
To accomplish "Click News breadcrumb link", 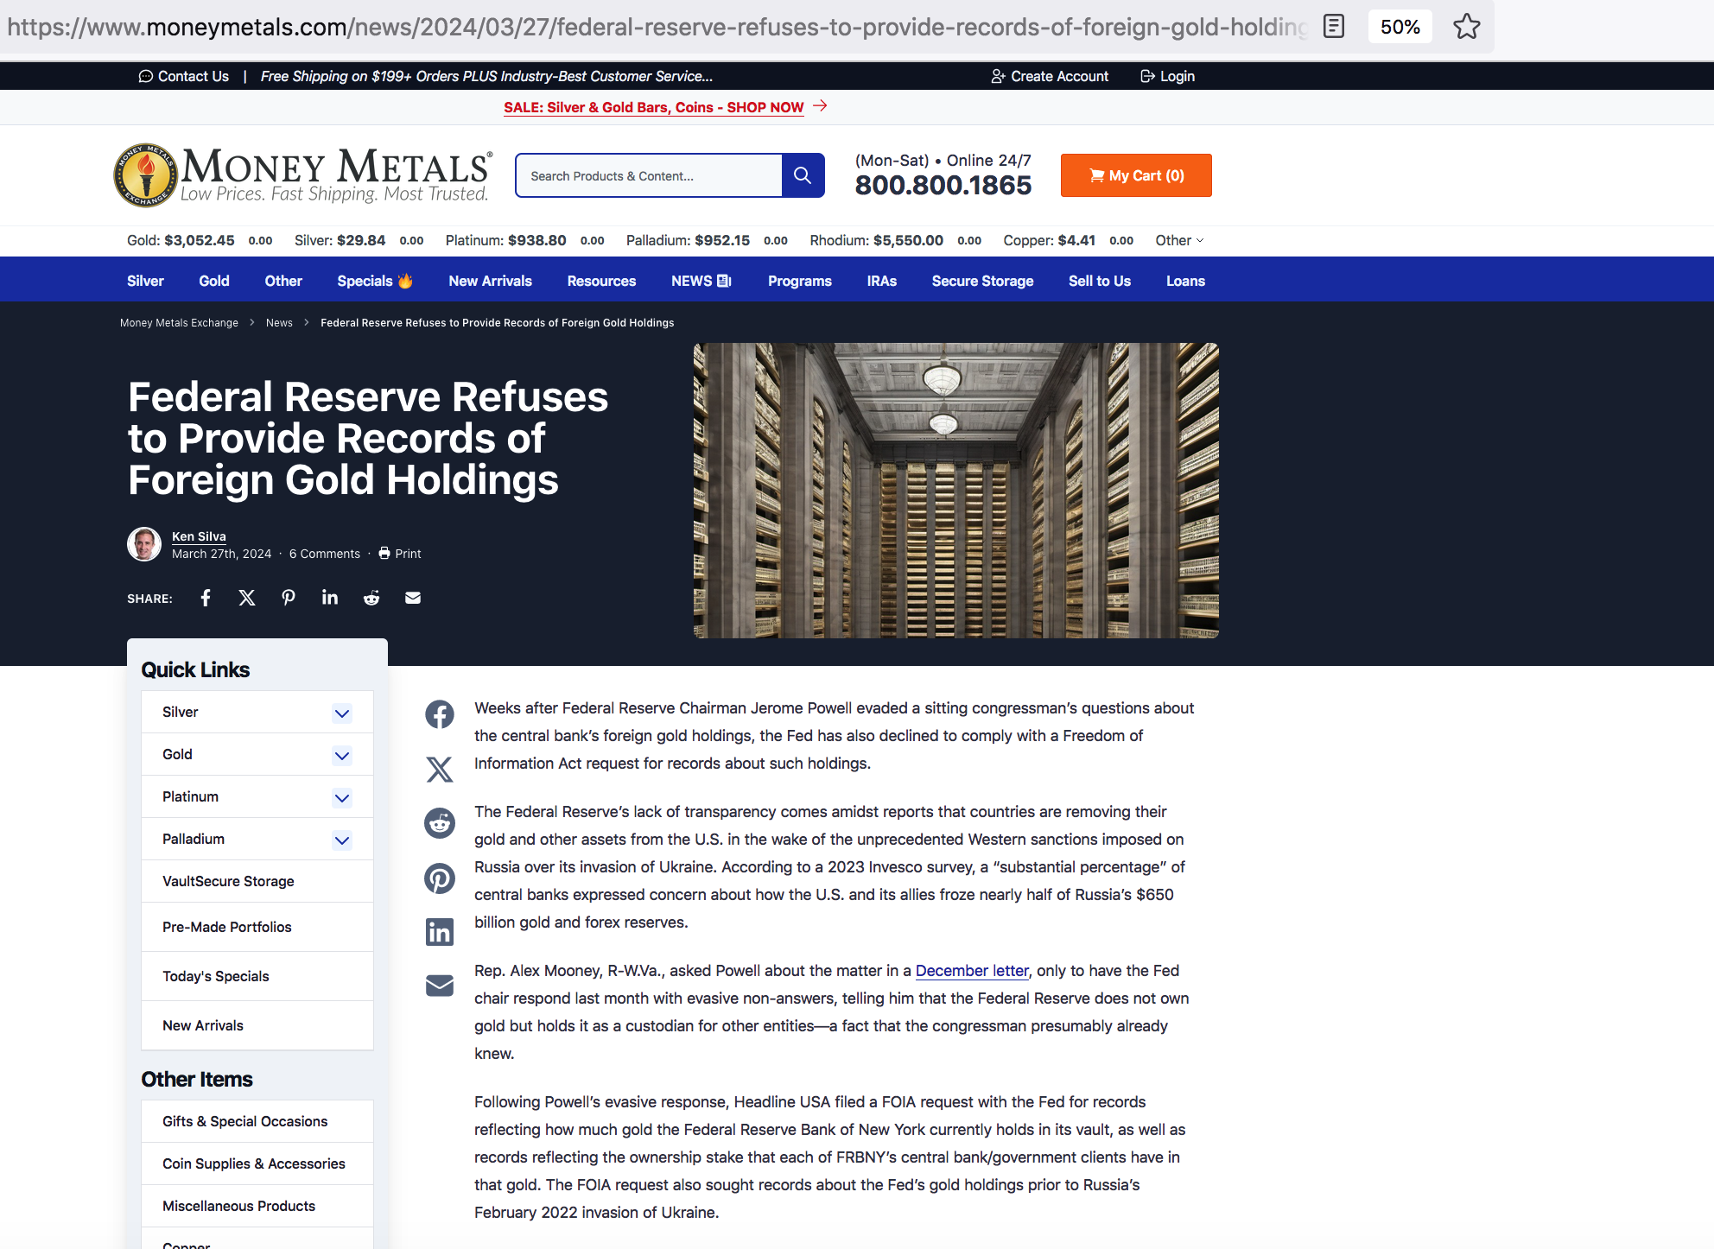I will (279, 323).
